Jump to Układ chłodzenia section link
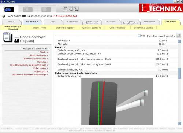 [38, 55]
